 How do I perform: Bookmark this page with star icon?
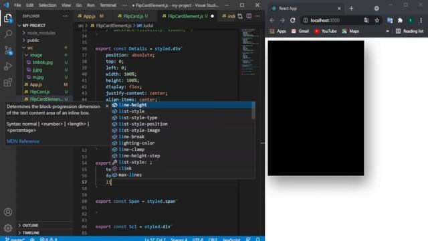coord(377,20)
